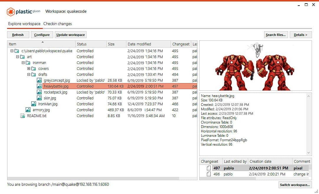Click the image icon next to rocketpack.jpg
Screen dimensions: 319x194
click(x=39, y=92)
